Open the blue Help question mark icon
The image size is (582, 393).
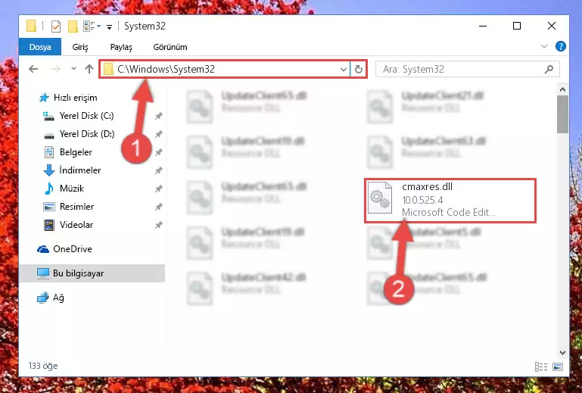coord(561,46)
